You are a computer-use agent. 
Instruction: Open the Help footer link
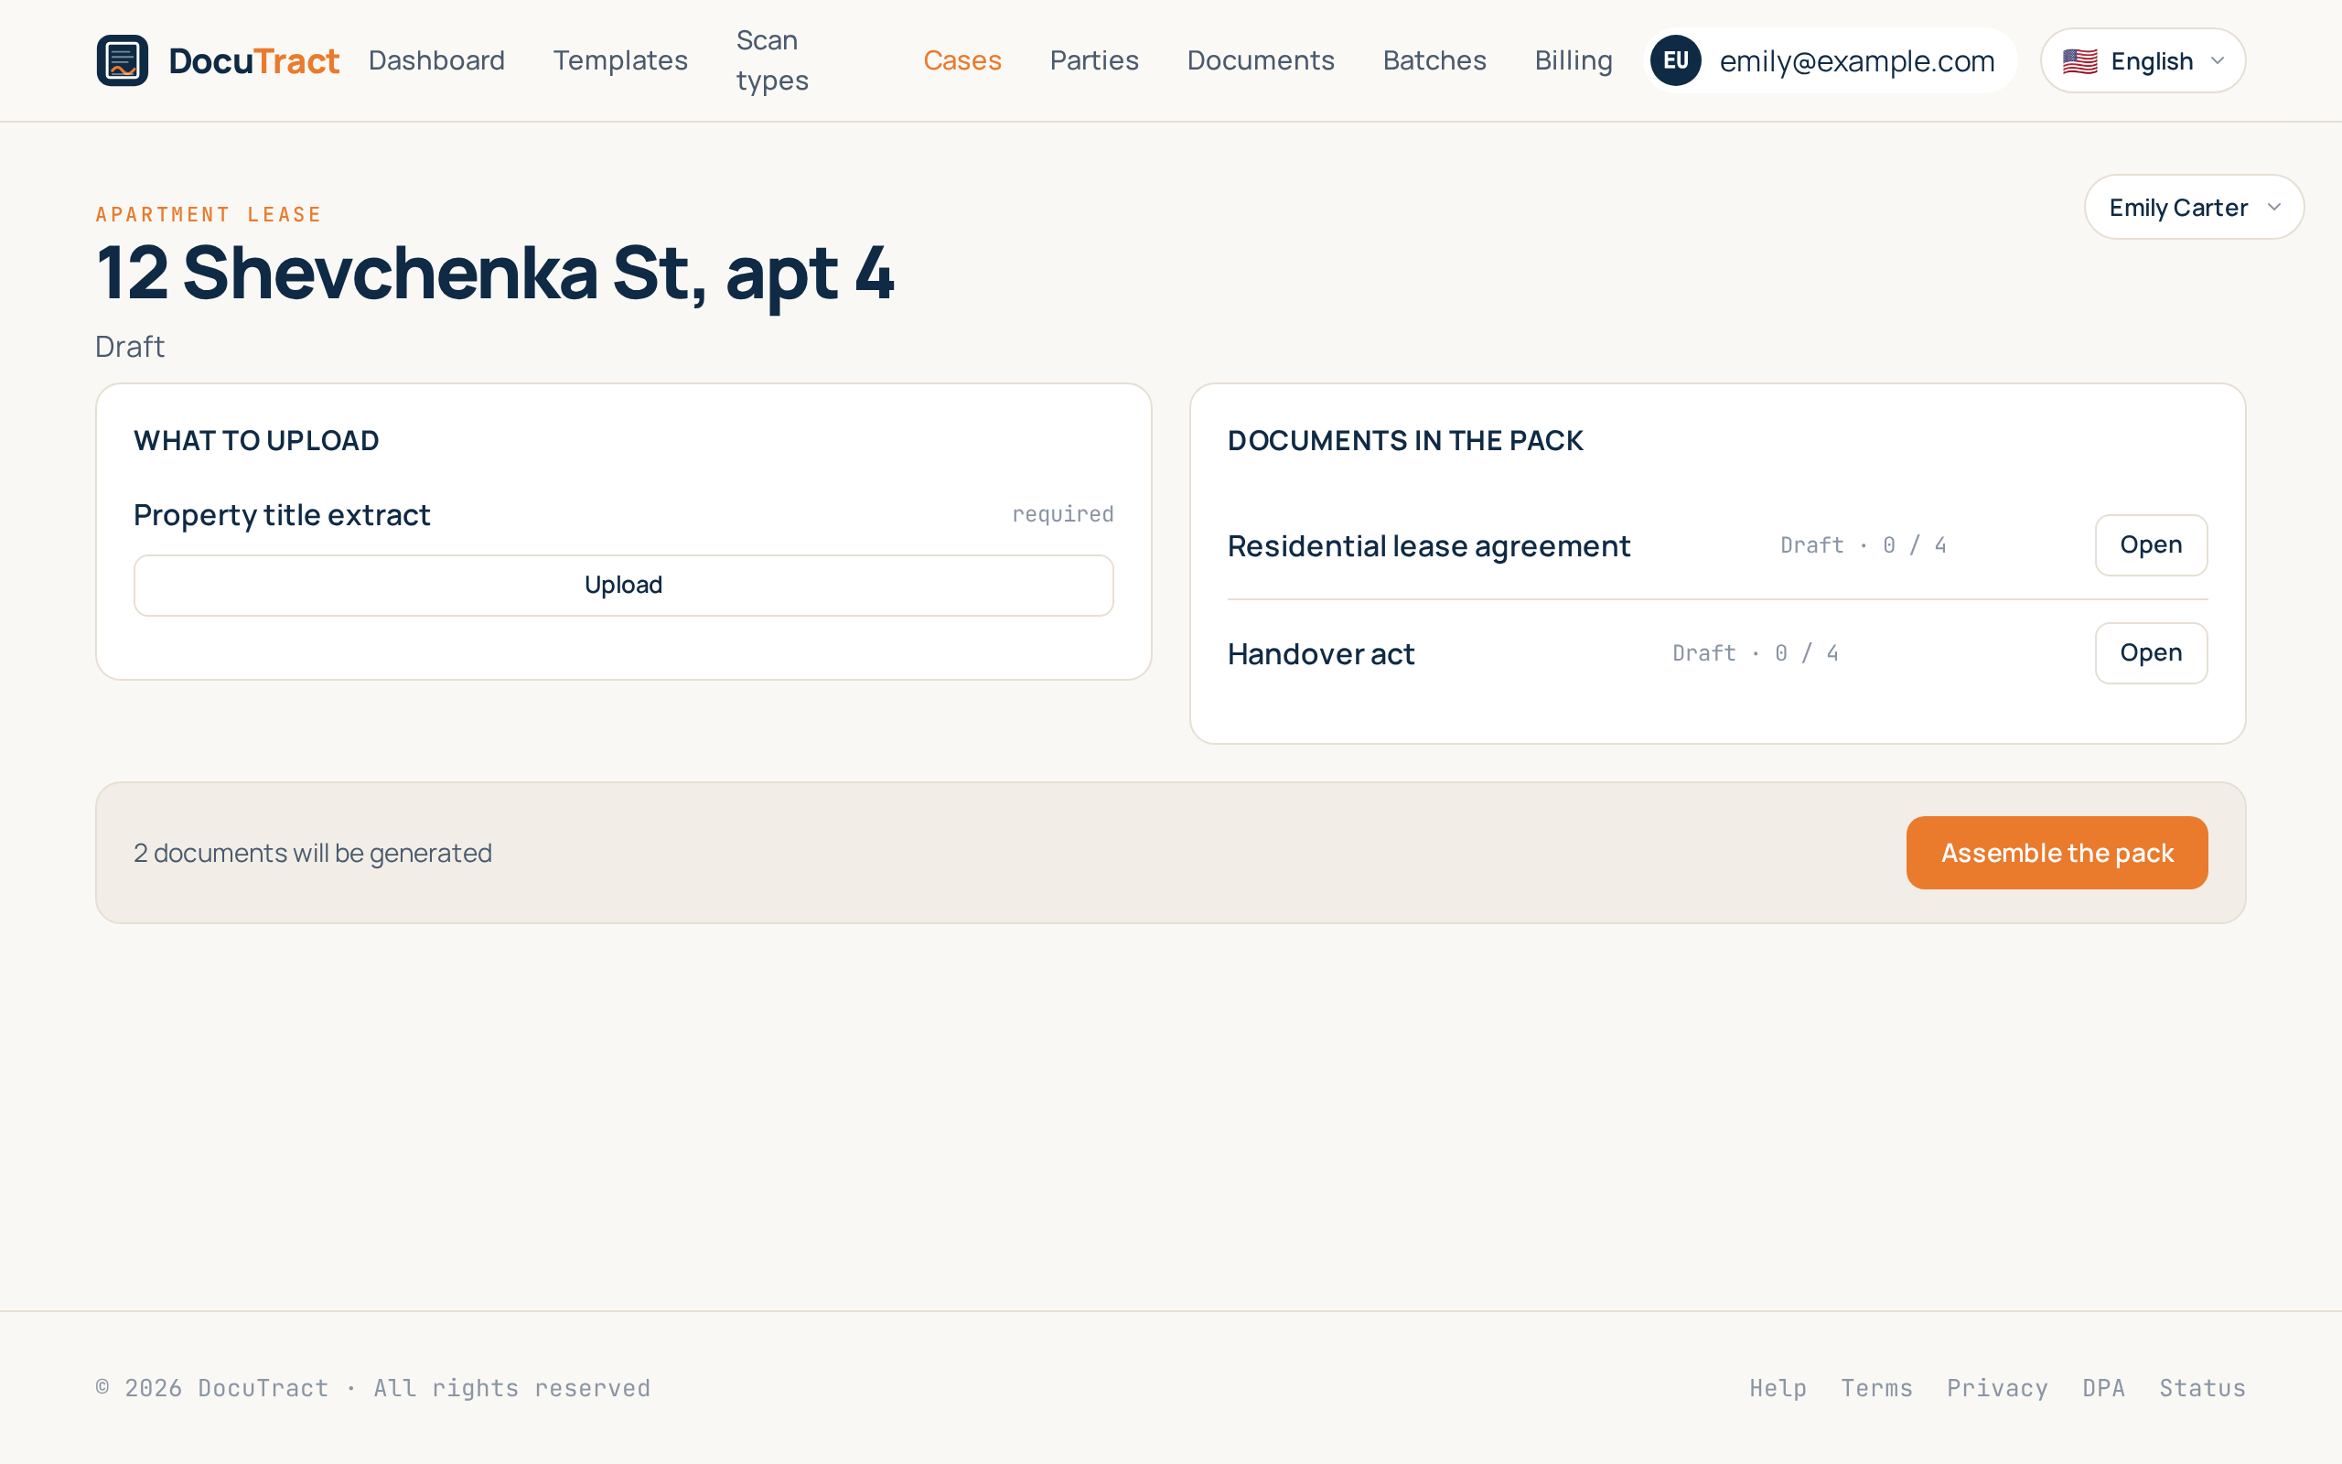point(1778,1387)
